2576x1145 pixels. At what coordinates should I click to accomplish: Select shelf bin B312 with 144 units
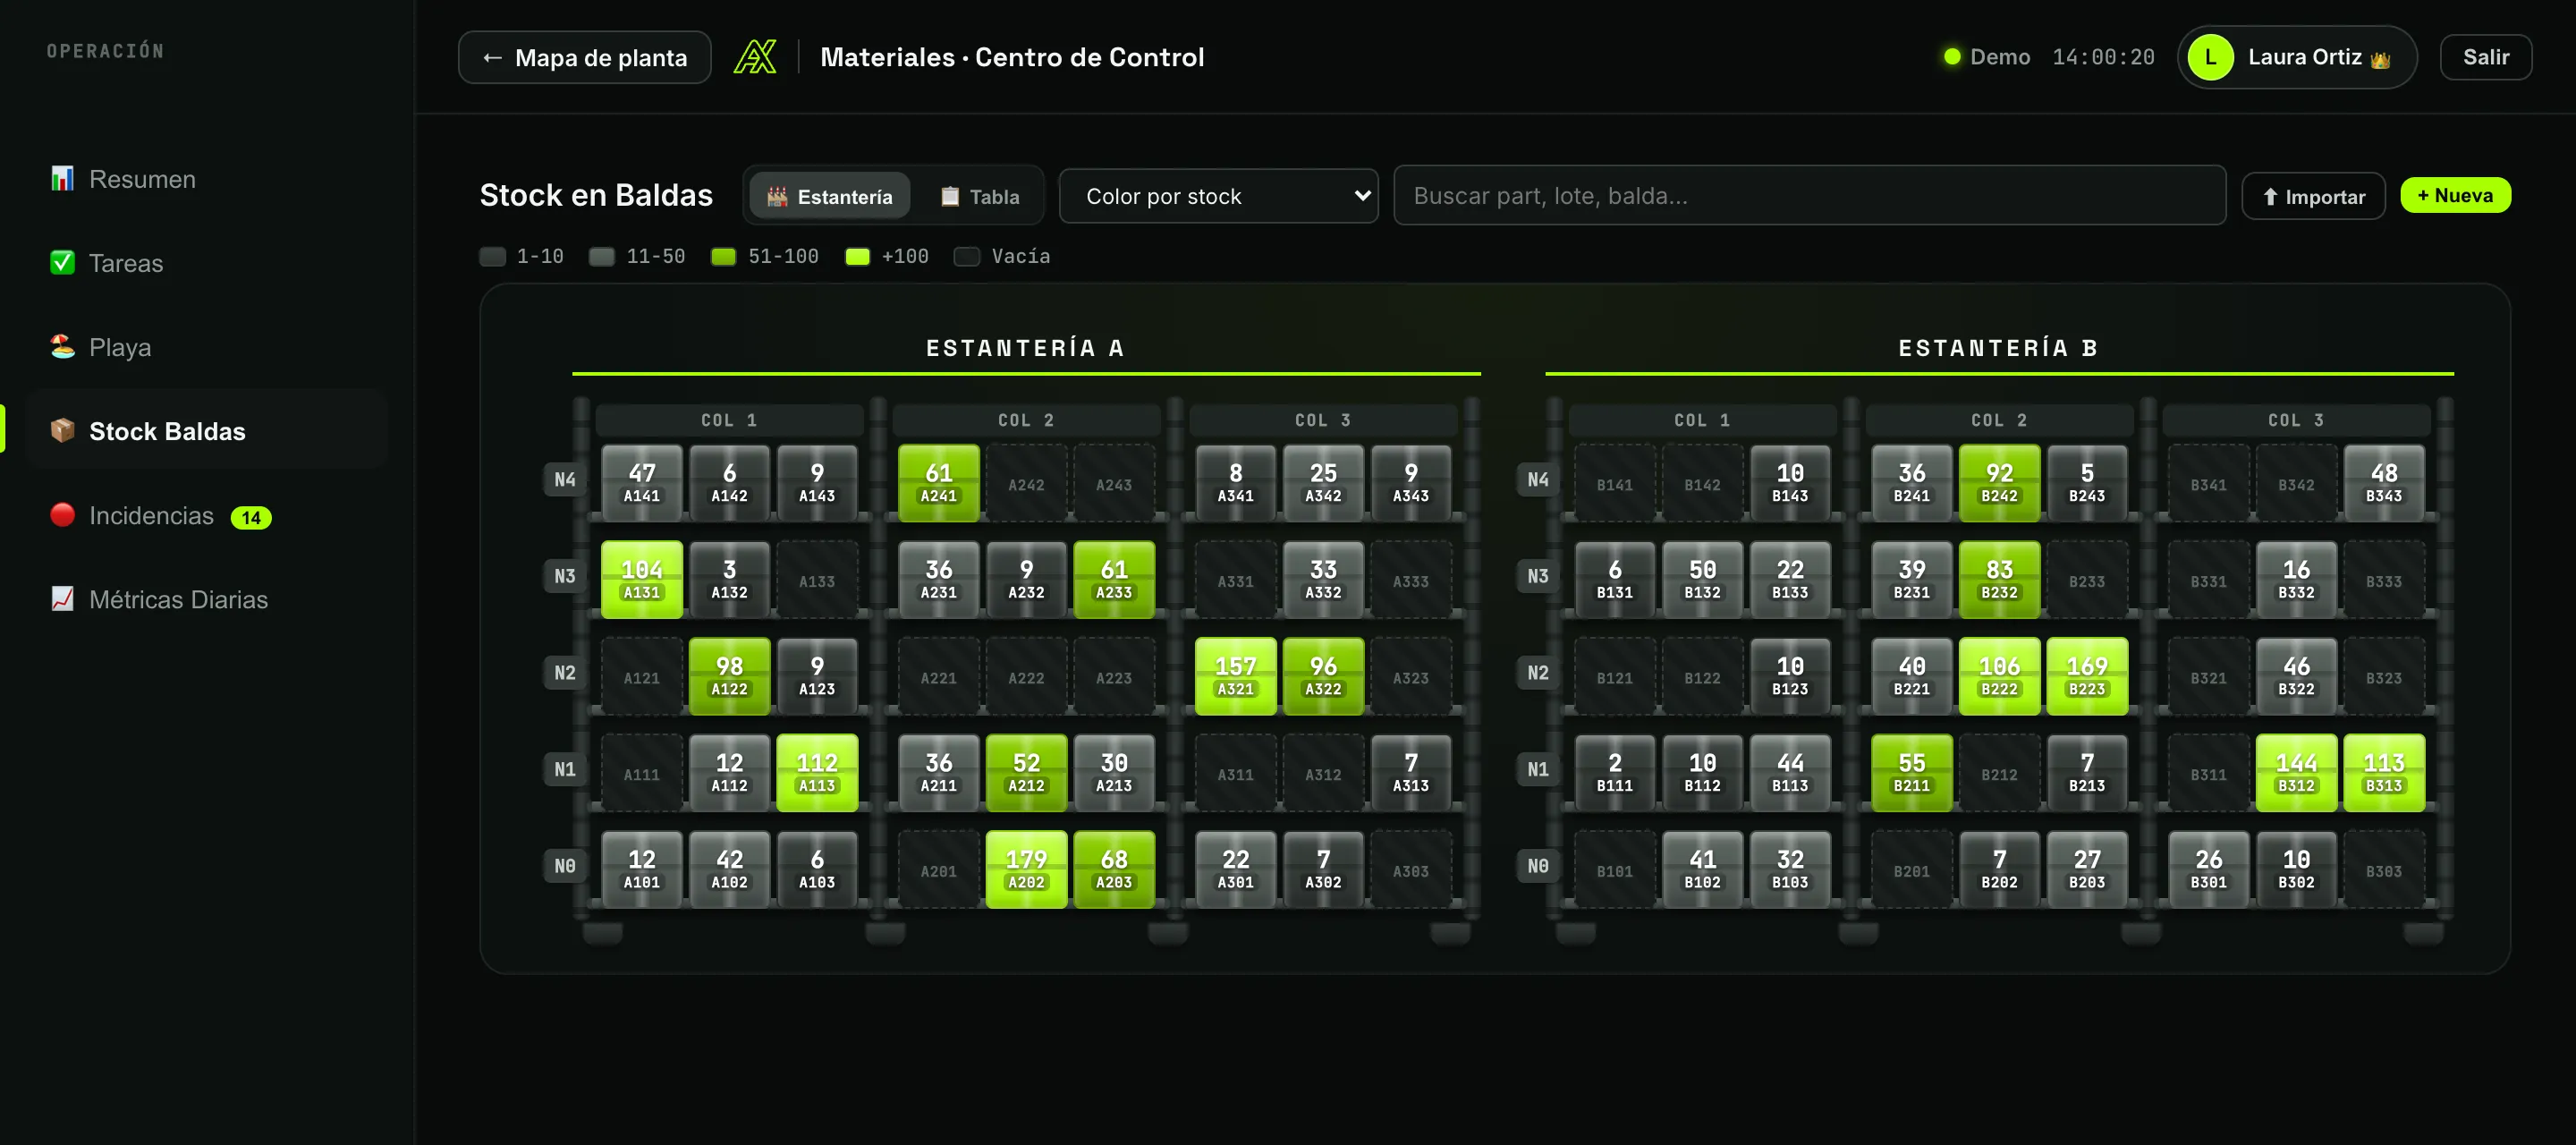coord(2296,773)
